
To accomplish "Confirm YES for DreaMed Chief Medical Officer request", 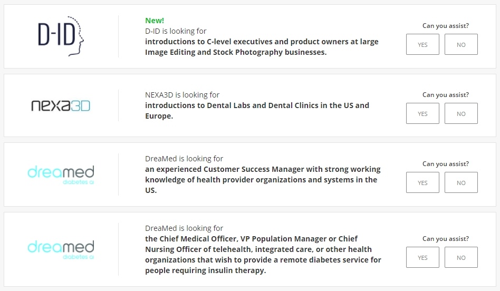I will tap(422, 257).
